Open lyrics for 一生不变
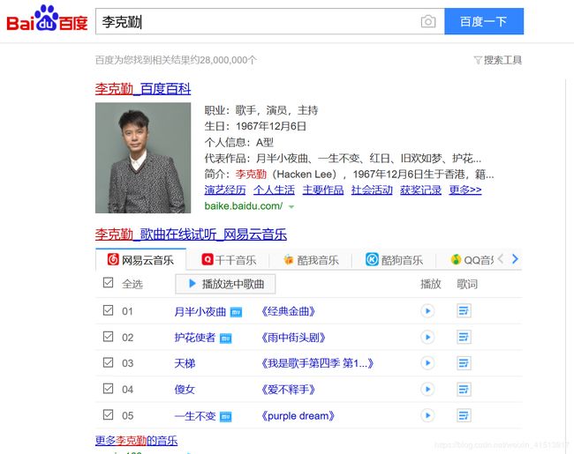 tap(464, 415)
